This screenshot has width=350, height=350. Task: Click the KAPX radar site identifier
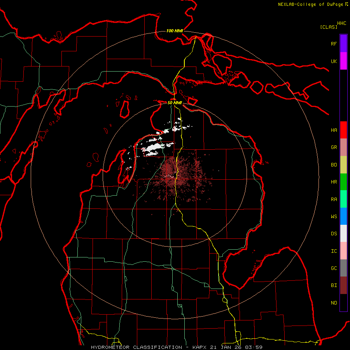coord(200,347)
